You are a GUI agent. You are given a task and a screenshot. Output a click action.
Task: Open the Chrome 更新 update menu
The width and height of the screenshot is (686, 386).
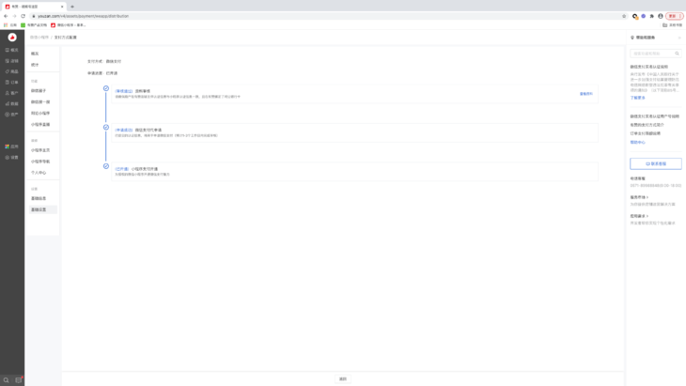673,16
